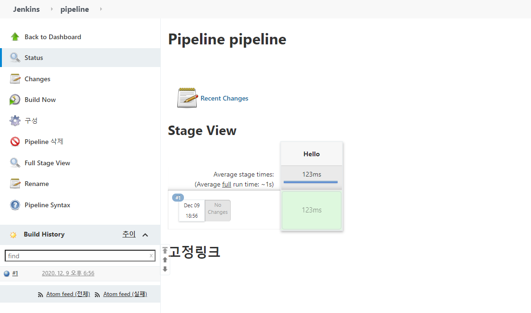Click the Changes notepad icon
The height and width of the screenshot is (313, 531).
tap(15, 79)
